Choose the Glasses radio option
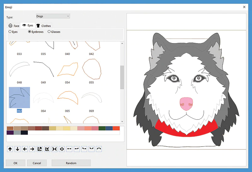 (54, 32)
